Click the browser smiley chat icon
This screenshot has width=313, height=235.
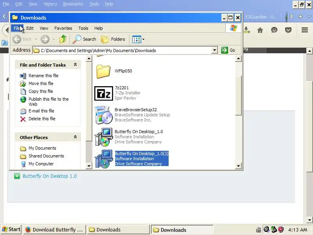pyautogui.click(x=274, y=30)
